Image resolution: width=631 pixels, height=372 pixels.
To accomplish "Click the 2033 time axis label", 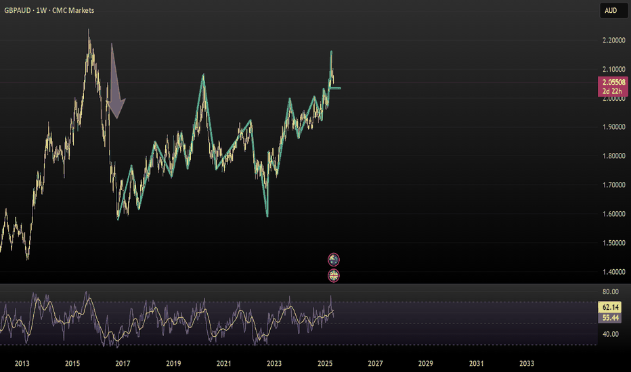I will [x=526, y=364].
